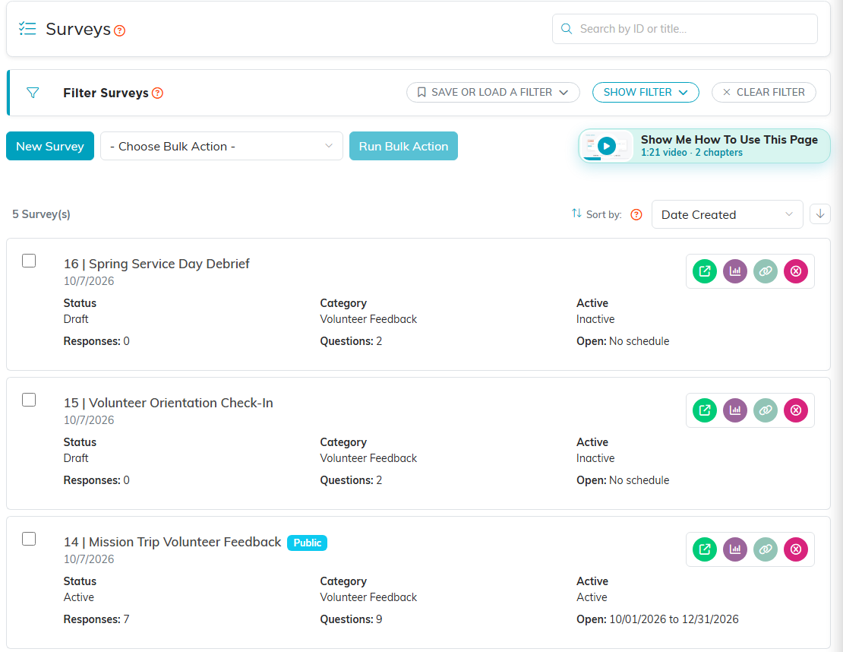Viewport: 843px width, 652px height.
Task: Click the help icon beside Filter Surveys
Action: pos(157,93)
